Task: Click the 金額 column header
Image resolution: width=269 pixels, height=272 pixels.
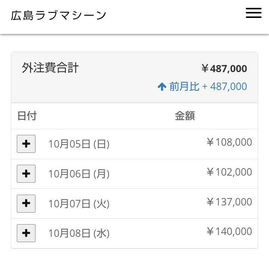Action: (185, 116)
